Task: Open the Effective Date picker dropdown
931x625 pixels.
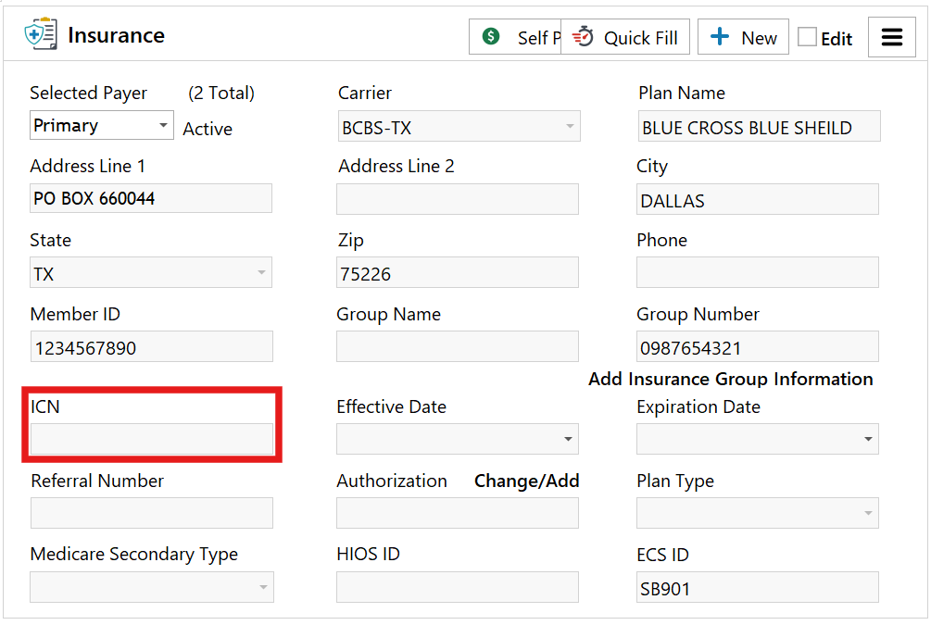Action: click(568, 440)
